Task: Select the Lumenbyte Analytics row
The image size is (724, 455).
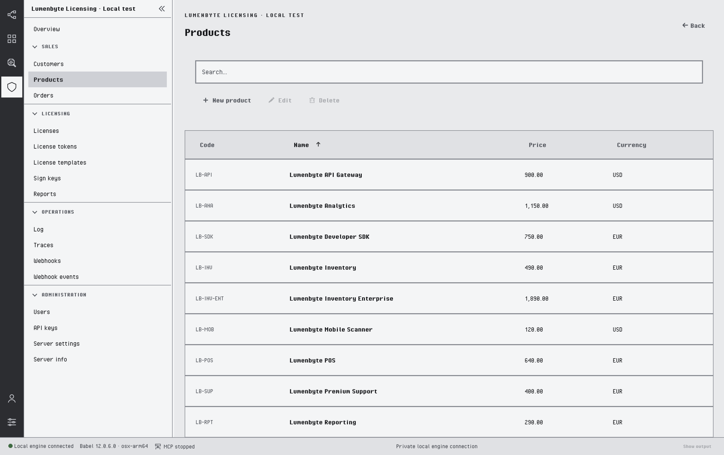Action: click(449, 206)
